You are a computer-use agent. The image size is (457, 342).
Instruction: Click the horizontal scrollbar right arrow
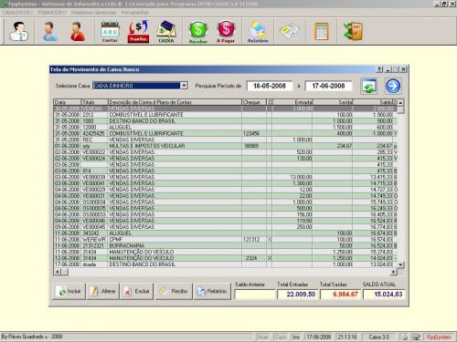pyautogui.click(x=394, y=272)
